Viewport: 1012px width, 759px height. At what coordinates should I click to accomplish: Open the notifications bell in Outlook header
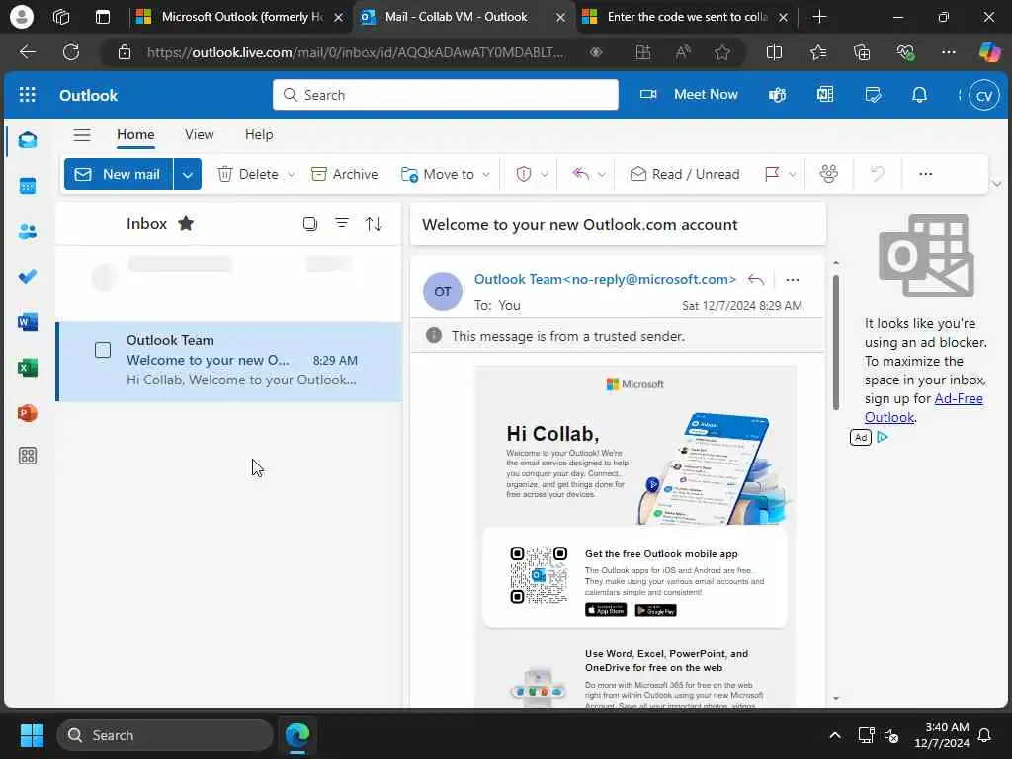point(920,95)
